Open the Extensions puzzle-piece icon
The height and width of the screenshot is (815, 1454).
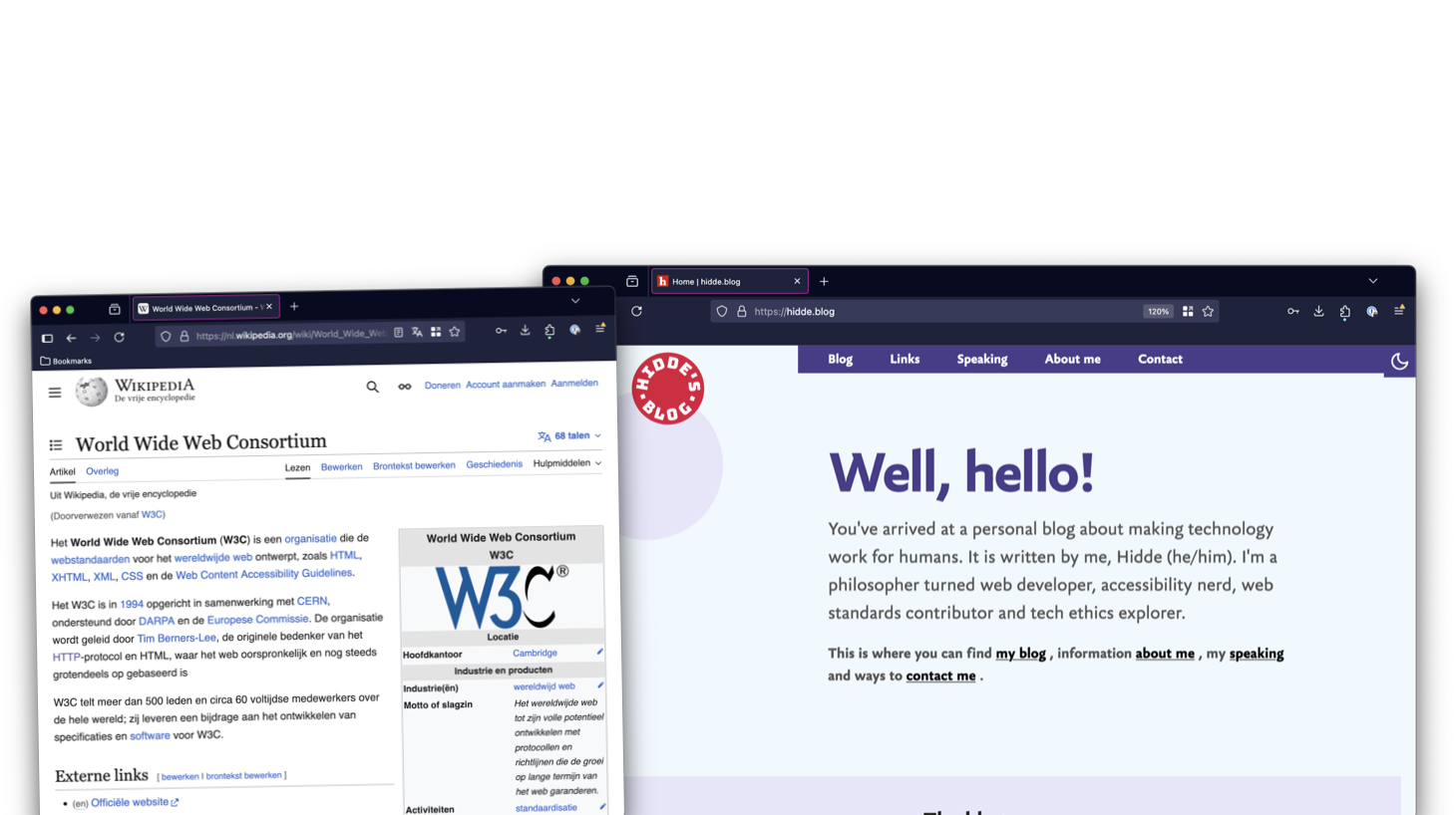coord(1344,311)
